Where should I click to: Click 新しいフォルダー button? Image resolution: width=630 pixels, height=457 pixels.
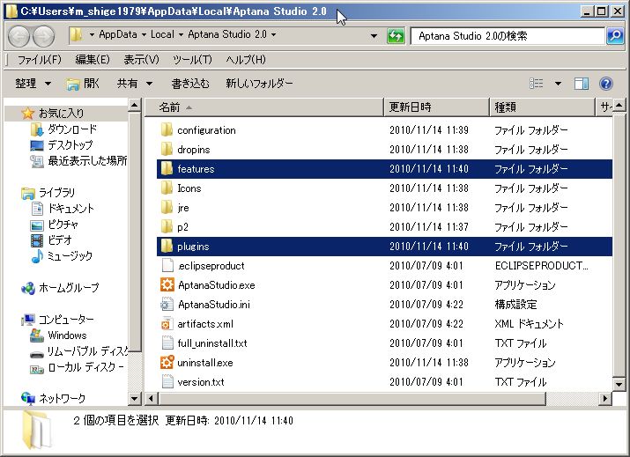pos(259,84)
